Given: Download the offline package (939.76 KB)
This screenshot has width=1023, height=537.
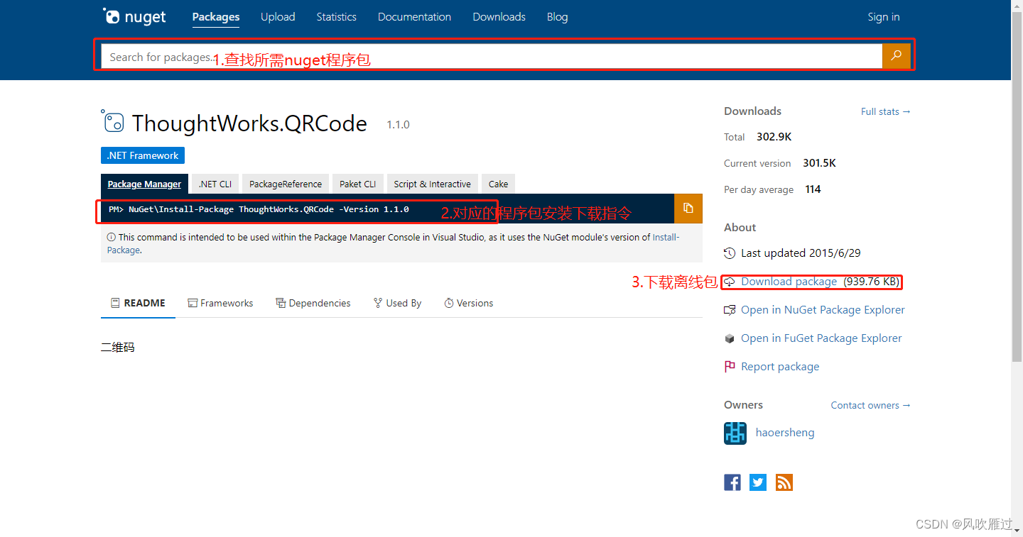Looking at the screenshot, I should point(789,282).
